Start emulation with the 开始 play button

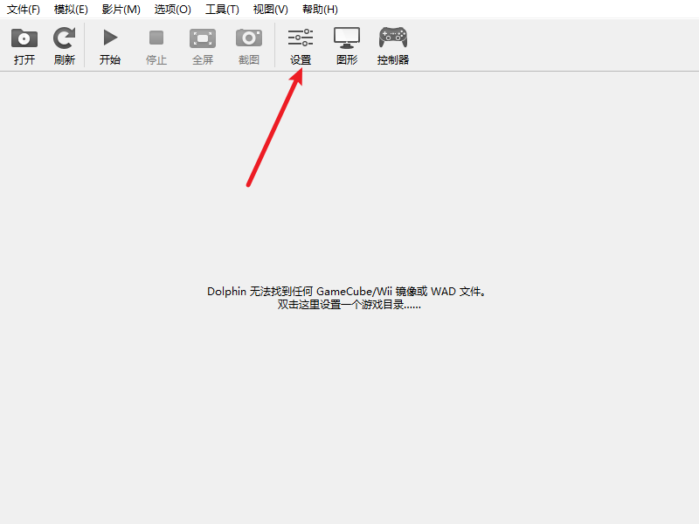110,46
